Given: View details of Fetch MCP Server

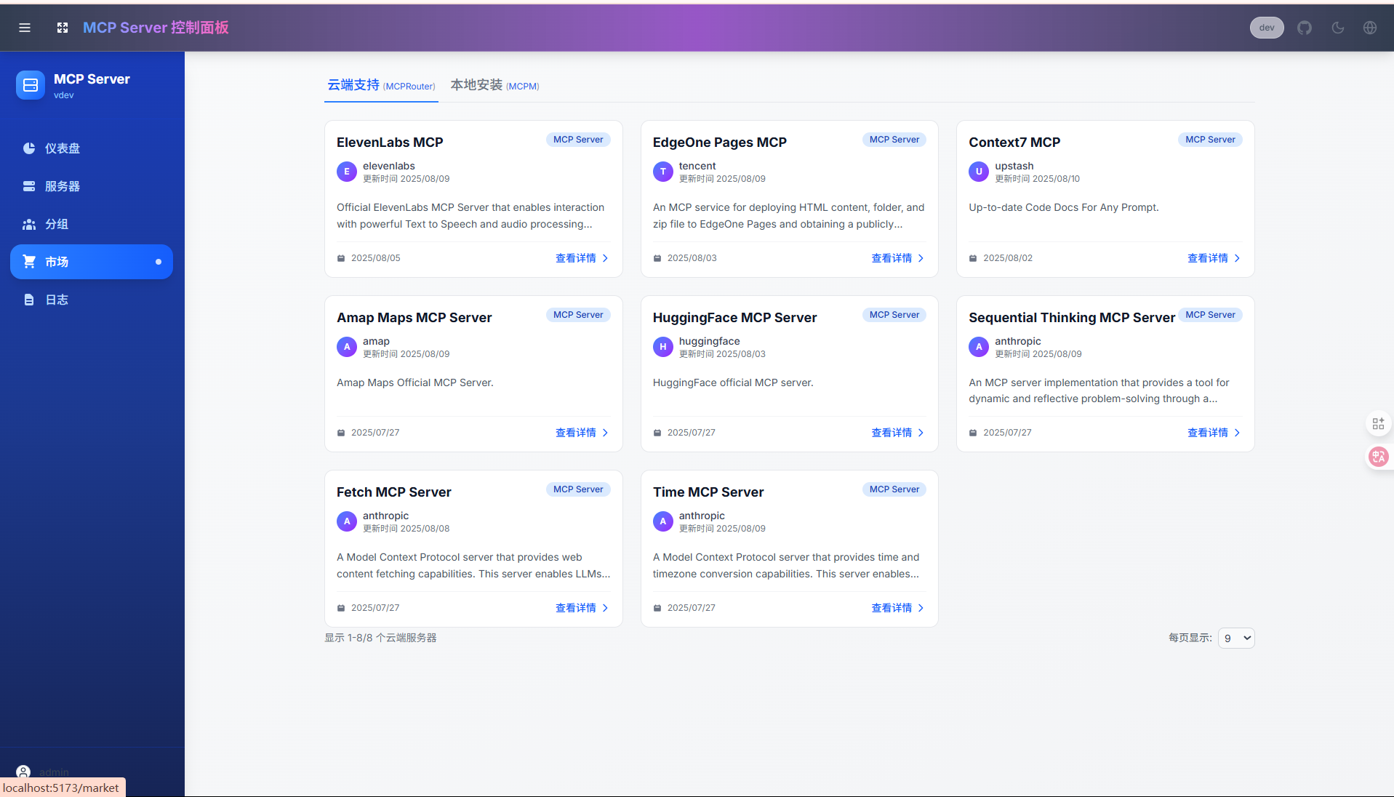Looking at the screenshot, I should coord(582,608).
